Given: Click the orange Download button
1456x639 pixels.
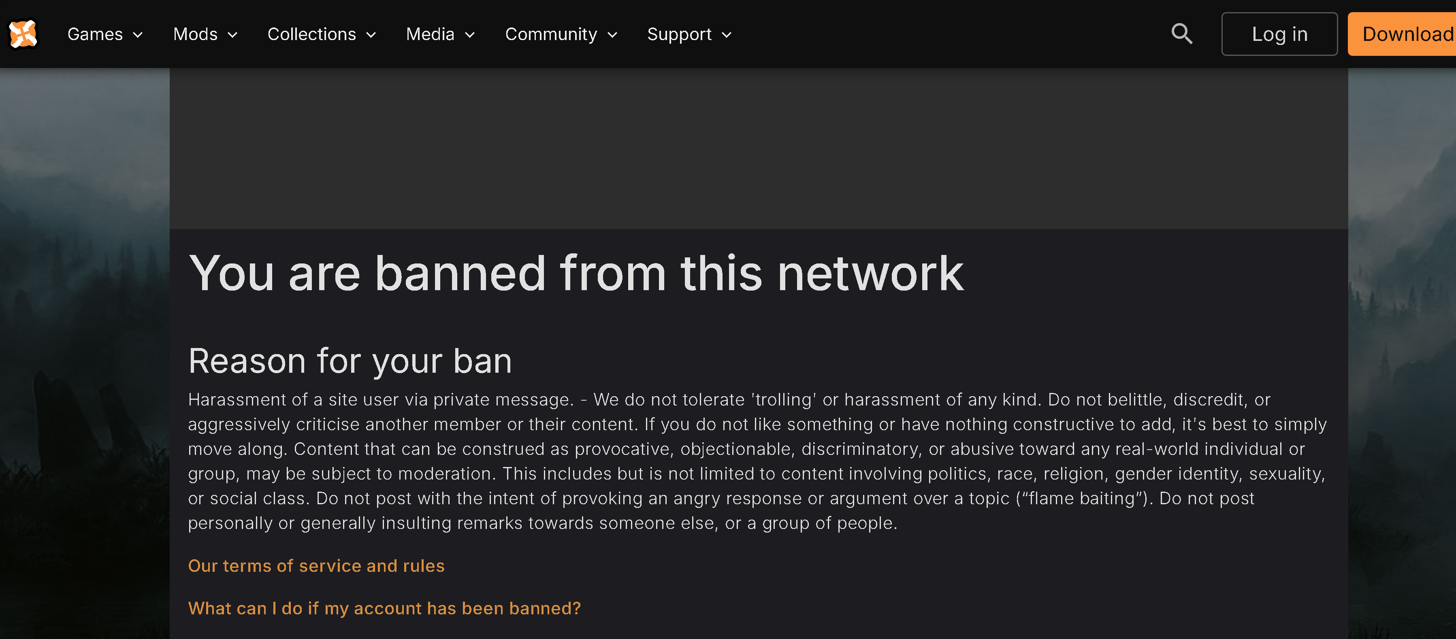Looking at the screenshot, I should (x=1402, y=34).
